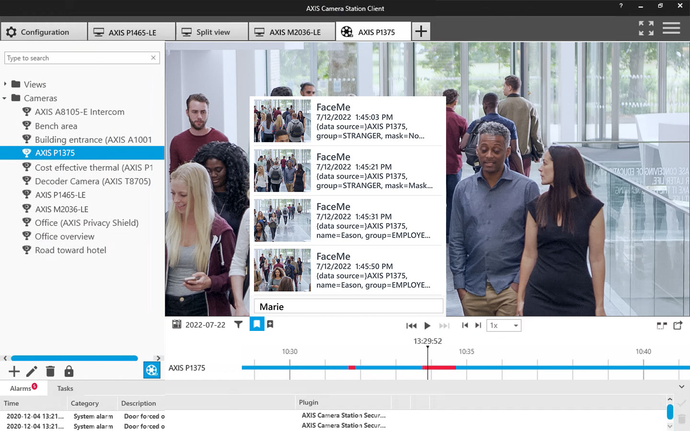Image resolution: width=690 pixels, height=431 pixels.
Task: Switch to the Split view tab
Action: pos(212,32)
